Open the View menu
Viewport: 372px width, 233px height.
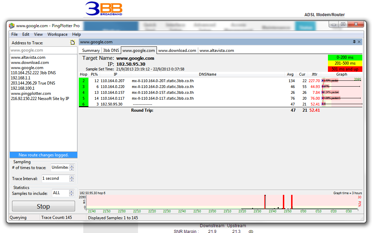click(38, 34)
